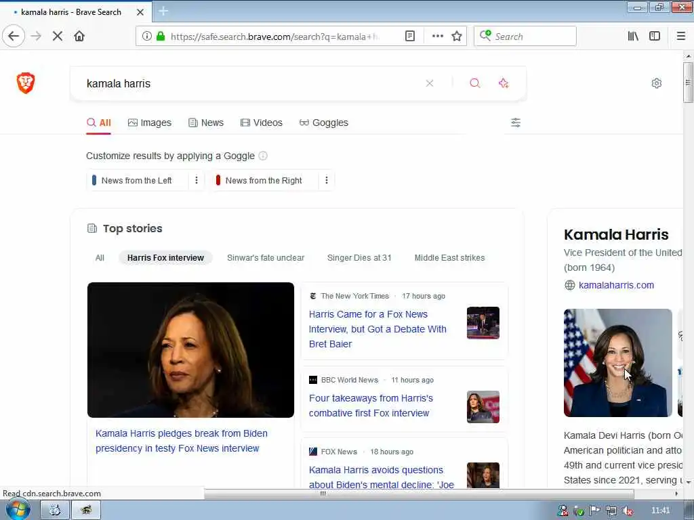The image size is (694, 520).
Task: Click the Kamala Harris infobox portrait
Action: click(x=618, y=363)
